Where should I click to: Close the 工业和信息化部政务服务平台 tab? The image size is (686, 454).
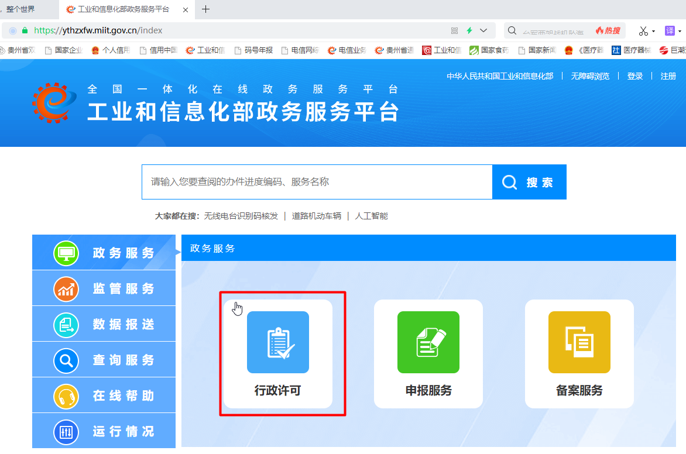point(186,9)
